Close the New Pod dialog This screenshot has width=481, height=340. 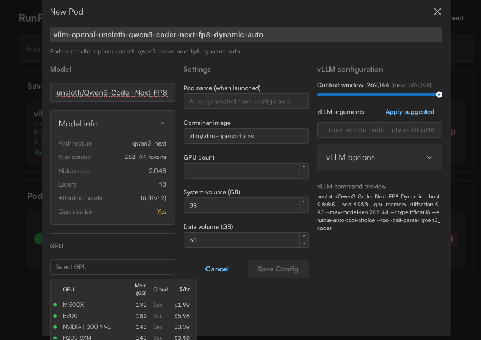tap(437, 12)
